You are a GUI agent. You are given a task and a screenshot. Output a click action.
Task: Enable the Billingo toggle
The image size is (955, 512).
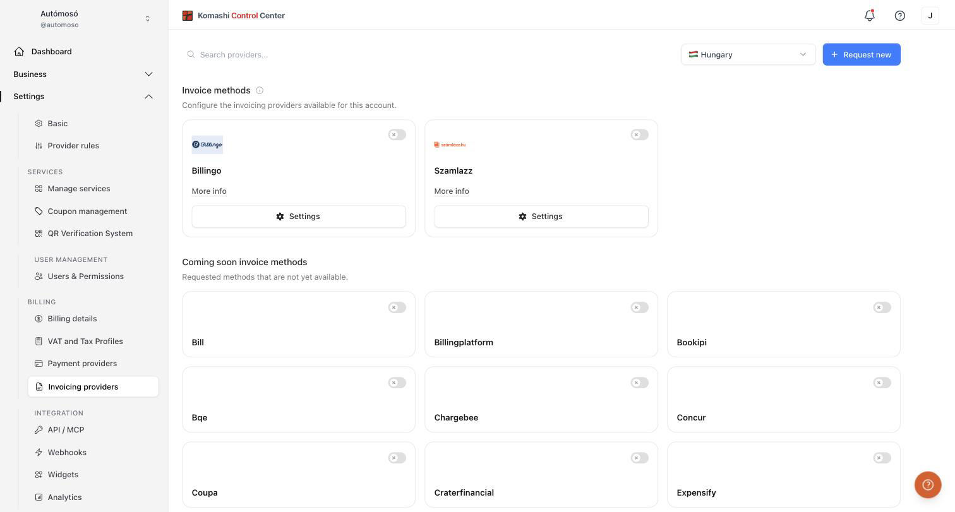click(x=397, y=134)
